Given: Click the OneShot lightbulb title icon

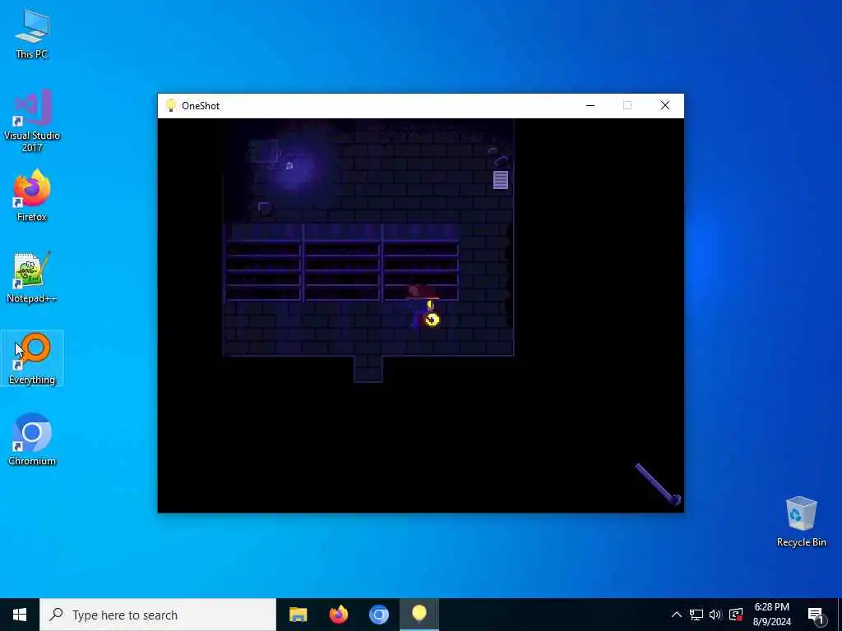Looking at the screenshot, I should (x=171, y=105).
